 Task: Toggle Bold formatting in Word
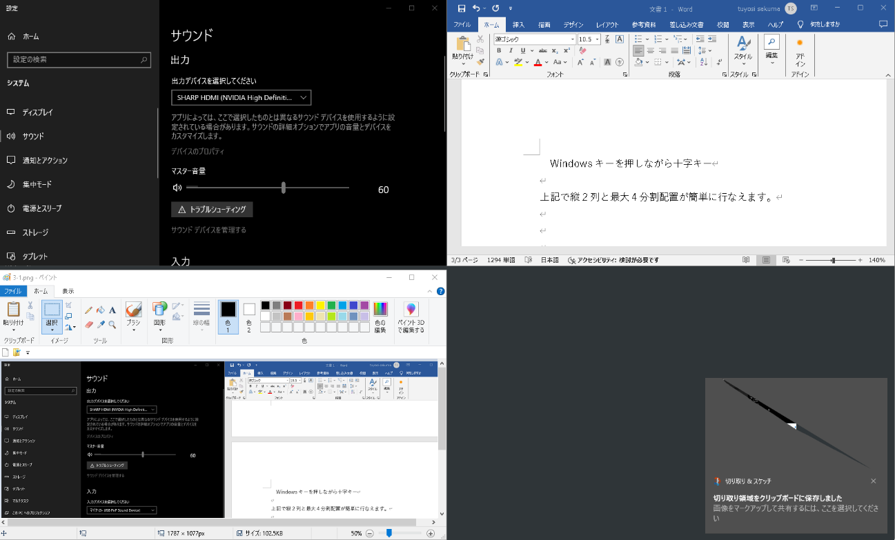pyautogui.click(x=499, y=50)
